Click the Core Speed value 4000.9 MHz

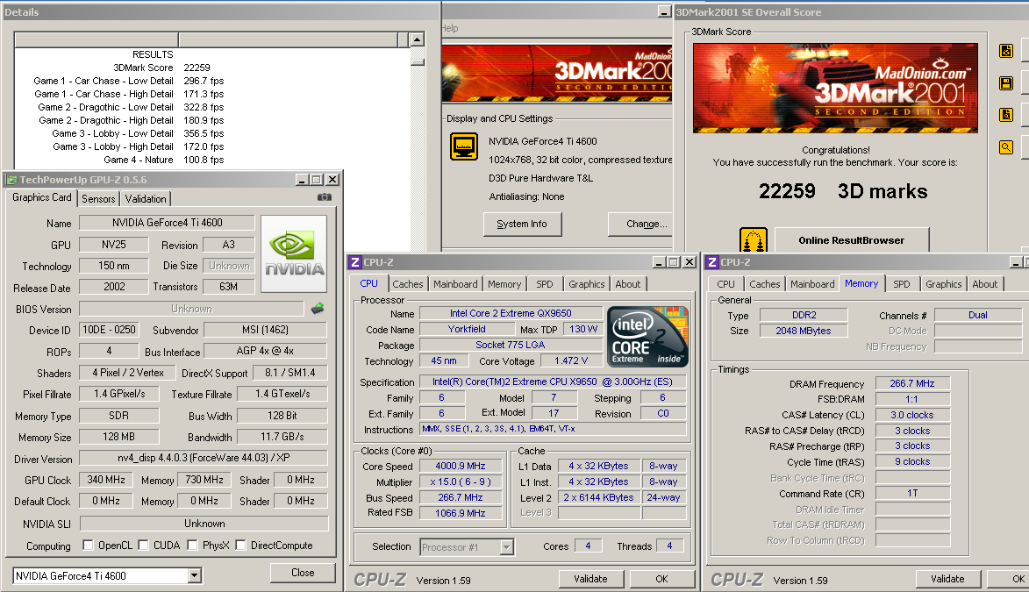(x=460, y=466)
